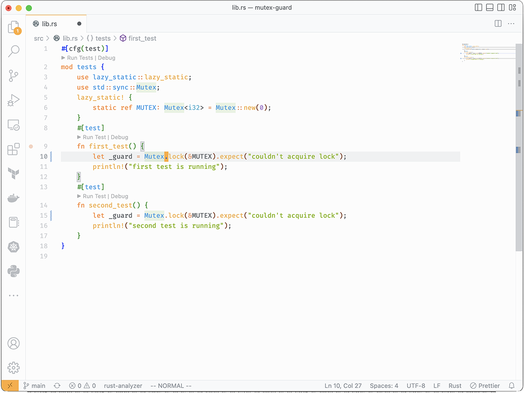
Task: Click lazy_static! macro on line 5
Action: pos(100,97)
